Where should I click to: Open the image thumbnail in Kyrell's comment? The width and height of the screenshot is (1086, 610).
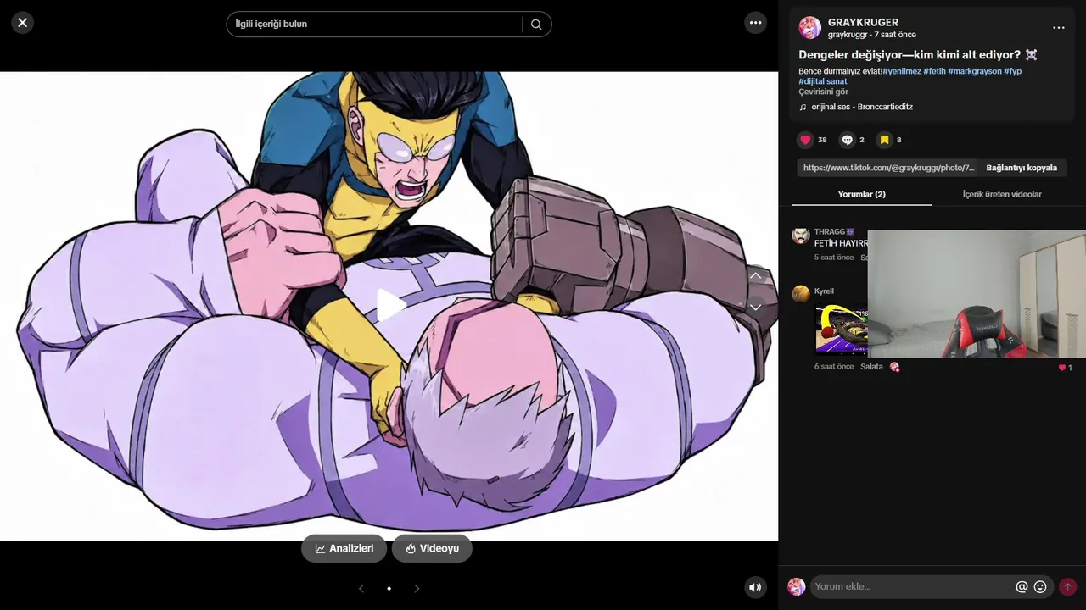841,329
